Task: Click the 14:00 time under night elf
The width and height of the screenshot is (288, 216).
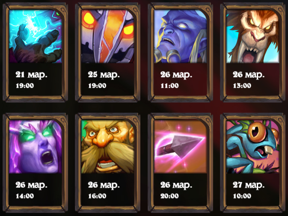Action: click(x=25, y=196)
